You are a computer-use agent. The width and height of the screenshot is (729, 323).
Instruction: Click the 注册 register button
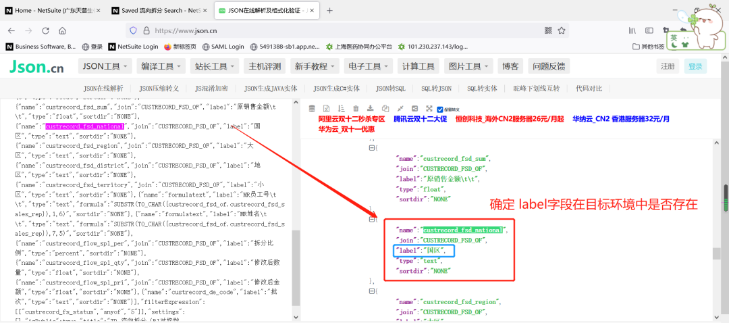click(x=668, y=66)
